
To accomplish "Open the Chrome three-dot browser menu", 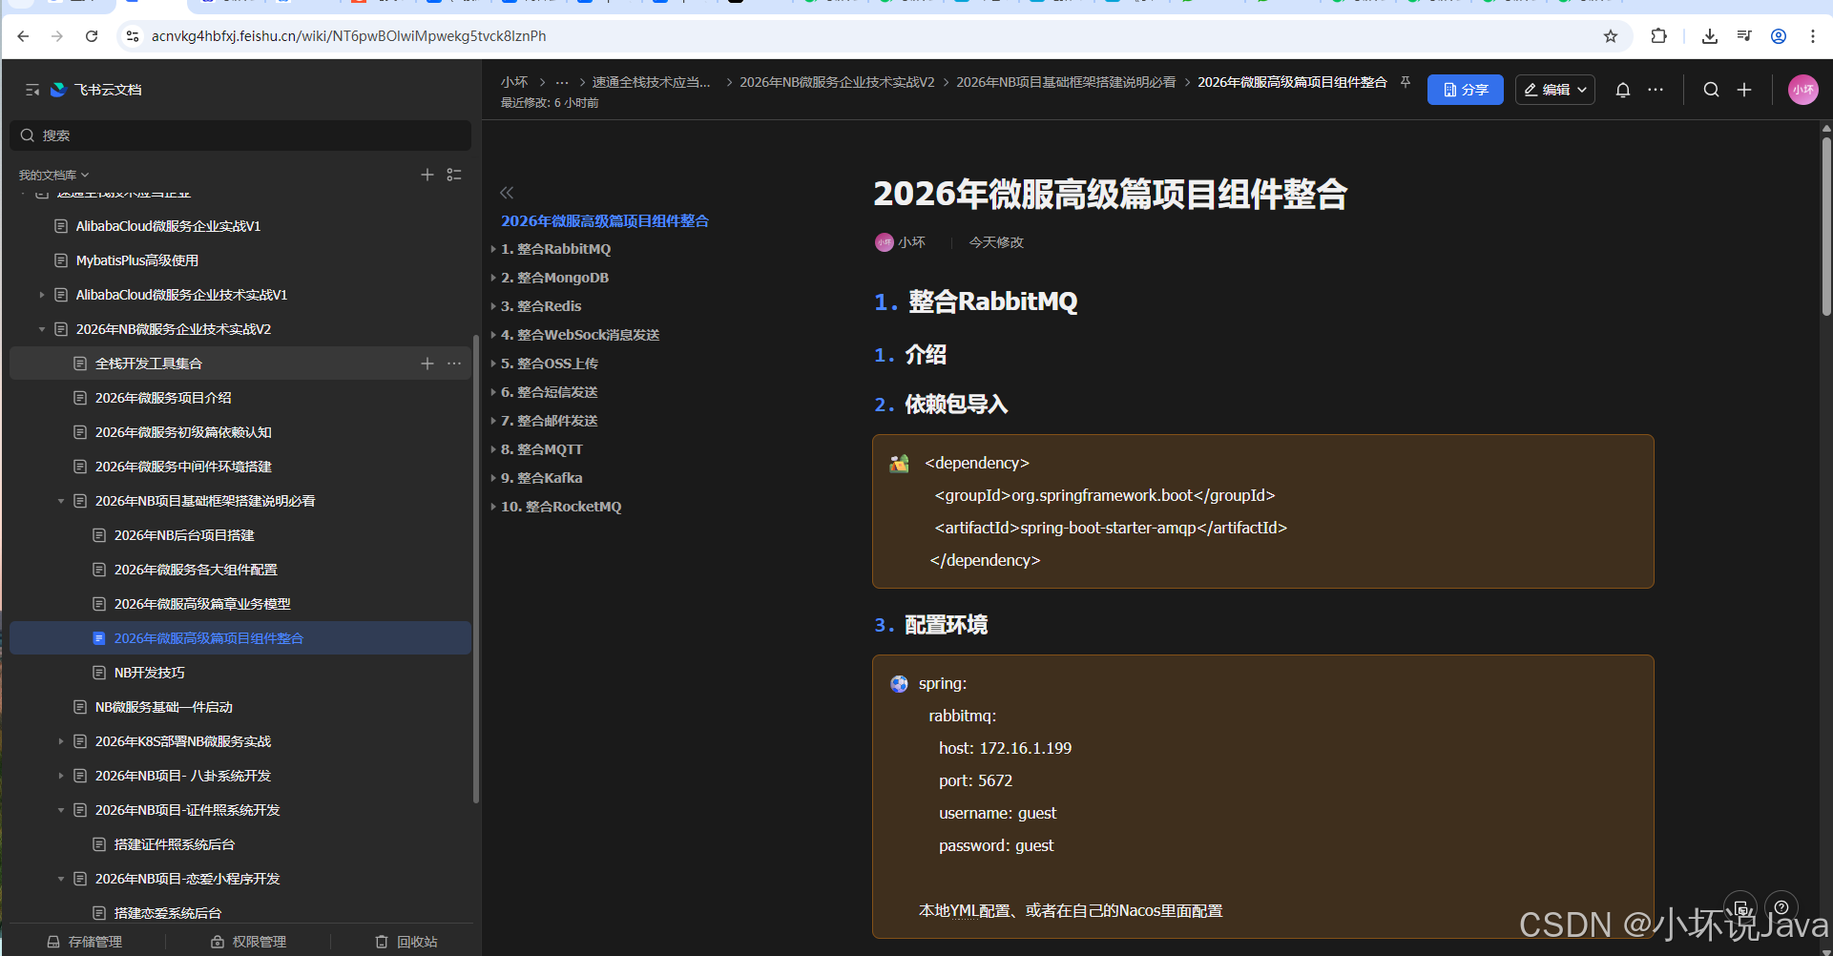I will point(1814,36).
